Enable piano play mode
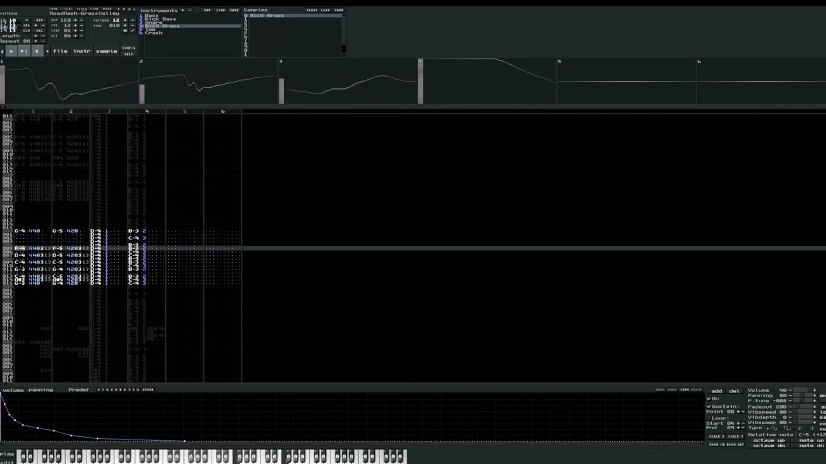 (6, 454)
